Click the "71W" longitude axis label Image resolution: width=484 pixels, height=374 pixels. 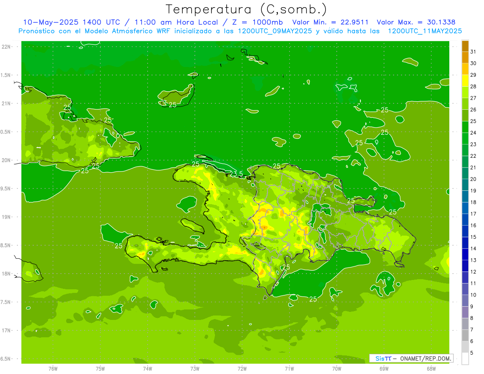[x=289, y=369]
